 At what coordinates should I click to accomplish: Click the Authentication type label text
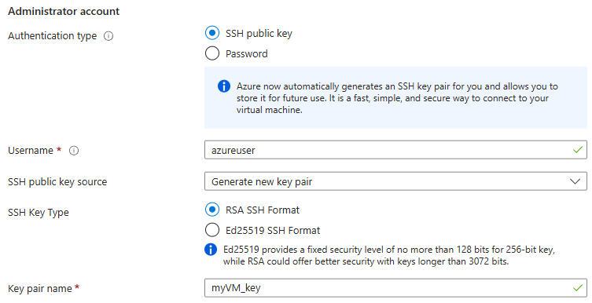[x=53, y=36]
